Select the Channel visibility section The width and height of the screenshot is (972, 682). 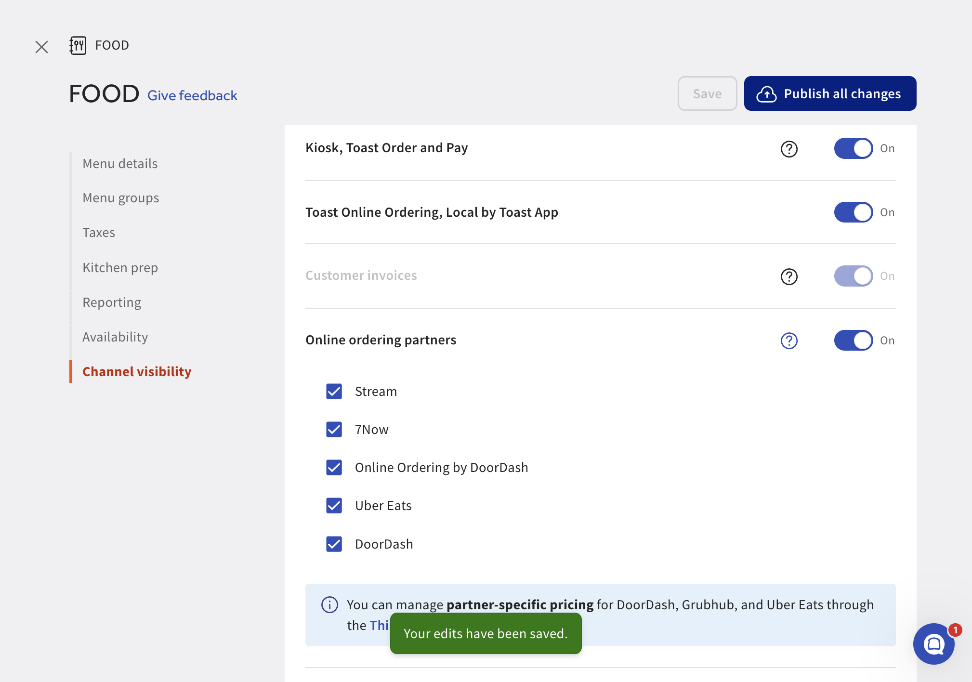tap(137, 372)
